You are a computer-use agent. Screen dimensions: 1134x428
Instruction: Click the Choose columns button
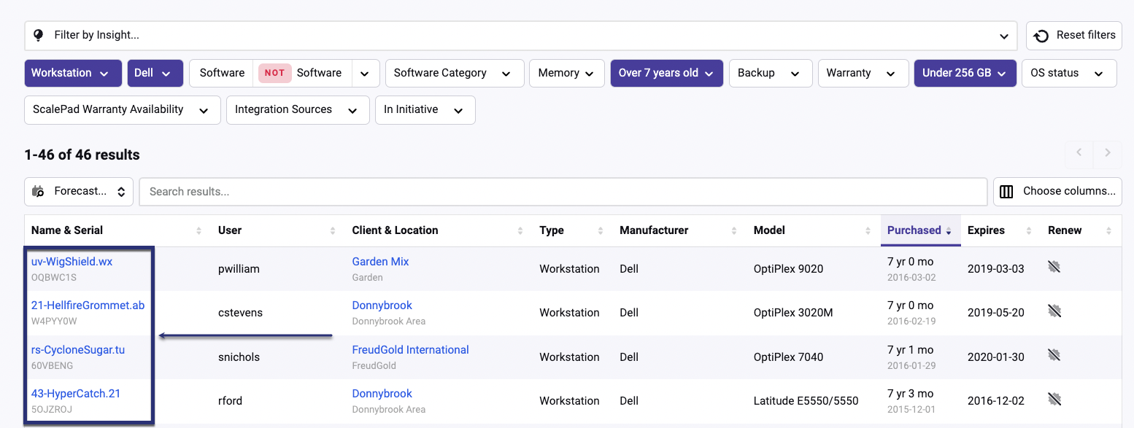click(1057, 192)
